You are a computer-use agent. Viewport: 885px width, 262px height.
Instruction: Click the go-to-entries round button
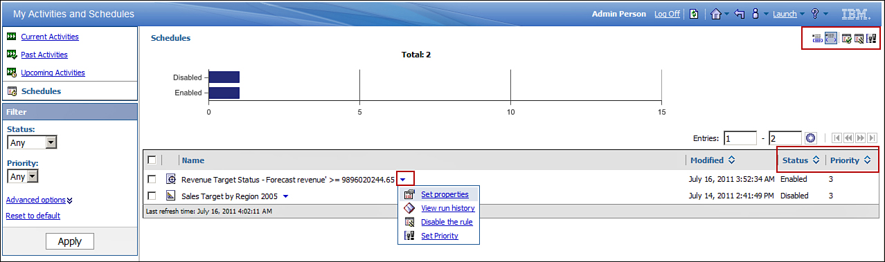pyautogui.click(x=811, y=138)
